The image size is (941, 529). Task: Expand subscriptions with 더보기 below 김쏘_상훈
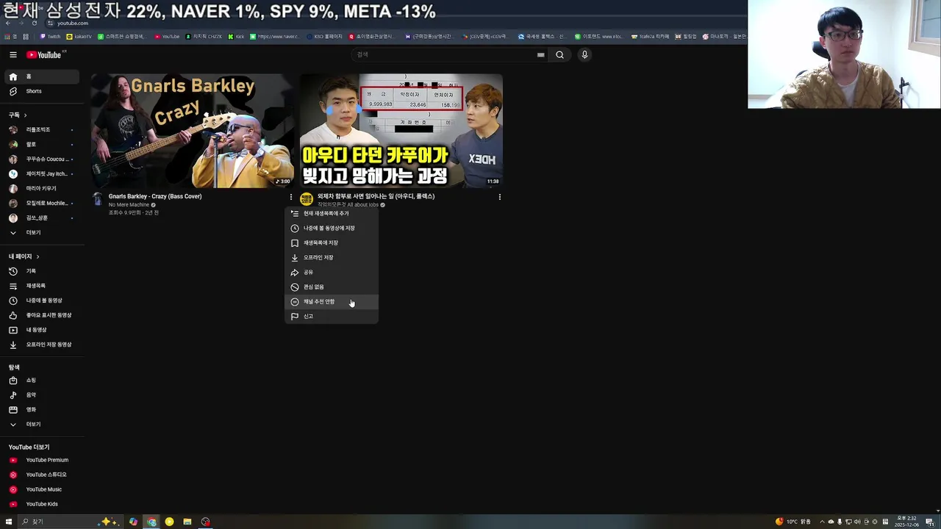point(41,232)
